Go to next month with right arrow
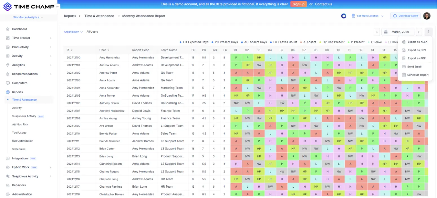The height and width of the screenshot is (198, 437). coord(419,32)
